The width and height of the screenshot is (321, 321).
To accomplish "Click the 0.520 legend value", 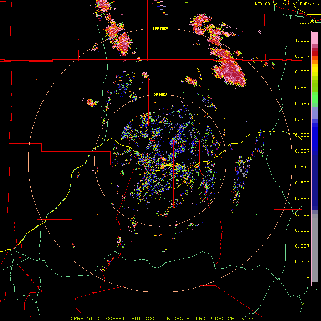I will coord(302,183).
